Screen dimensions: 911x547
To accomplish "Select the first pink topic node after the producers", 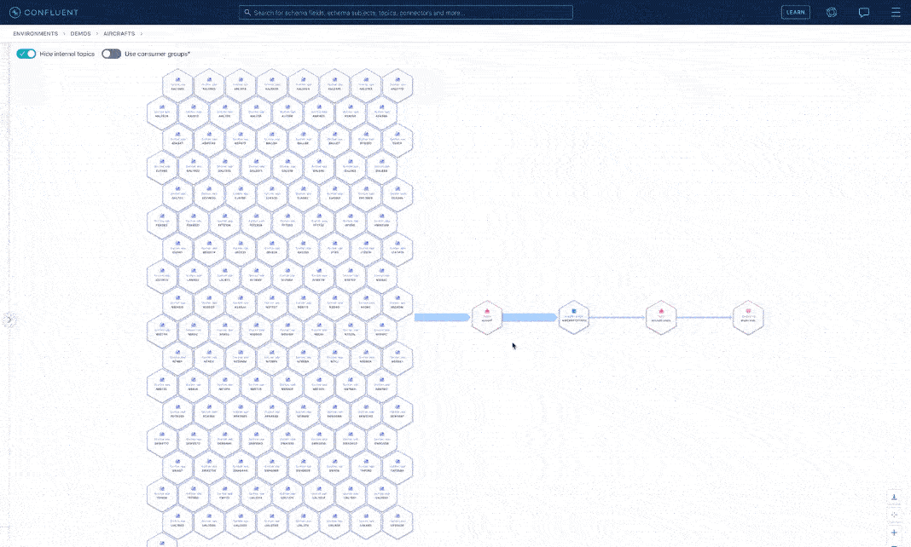I will pos(487,317).
